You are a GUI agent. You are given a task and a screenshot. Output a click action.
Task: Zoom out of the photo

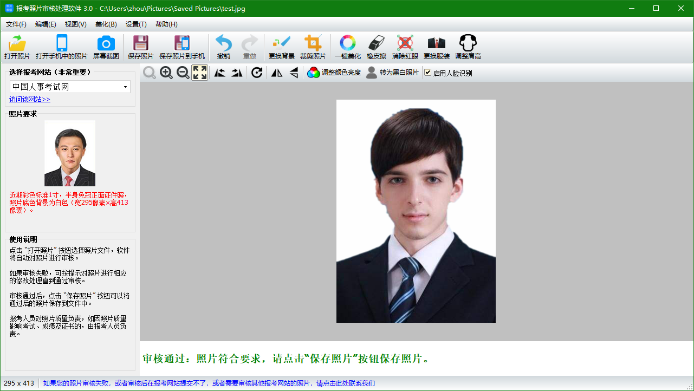(183, 73)
